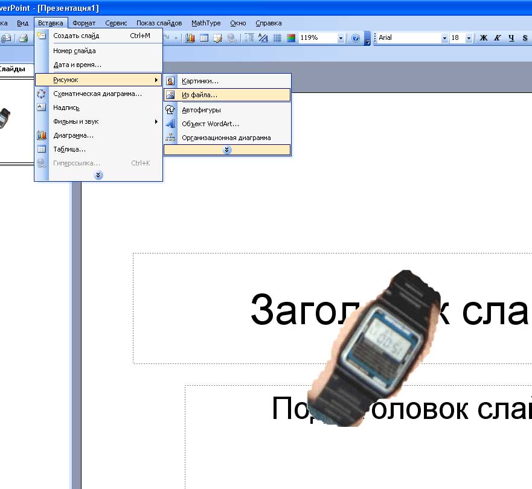
Task: Choose Автофигуры from submenu
Action: tap(227, 110)
